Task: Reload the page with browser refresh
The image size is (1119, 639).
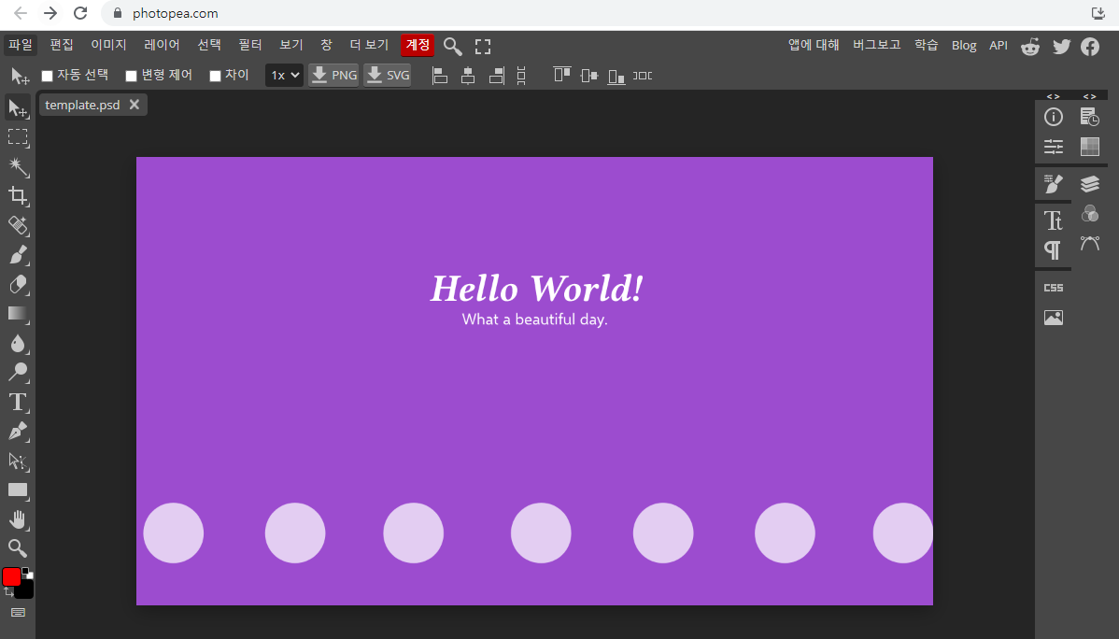Action: (x=80, y=13)
